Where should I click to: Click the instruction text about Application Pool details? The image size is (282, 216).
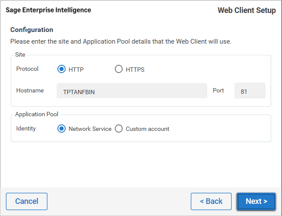pos(121,42)
